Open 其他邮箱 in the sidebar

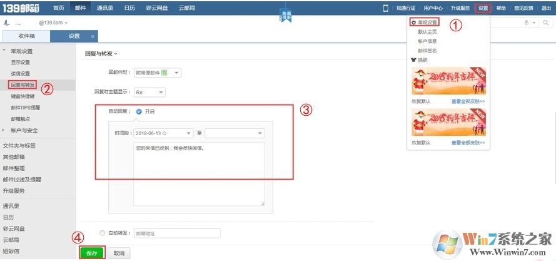coord(14,157)
